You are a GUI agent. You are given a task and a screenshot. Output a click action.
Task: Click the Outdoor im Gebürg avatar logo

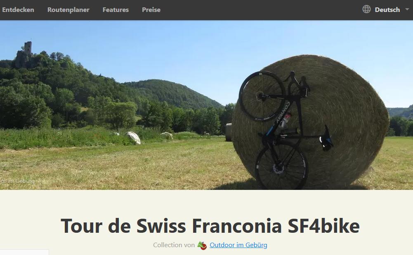[x=202, y=245]
